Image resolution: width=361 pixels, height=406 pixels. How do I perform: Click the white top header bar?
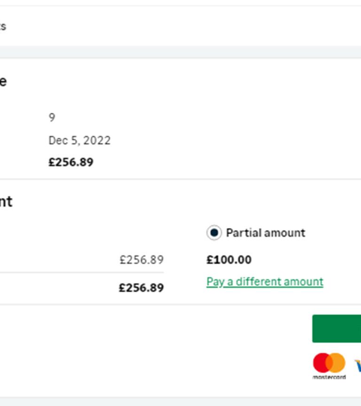180,26
